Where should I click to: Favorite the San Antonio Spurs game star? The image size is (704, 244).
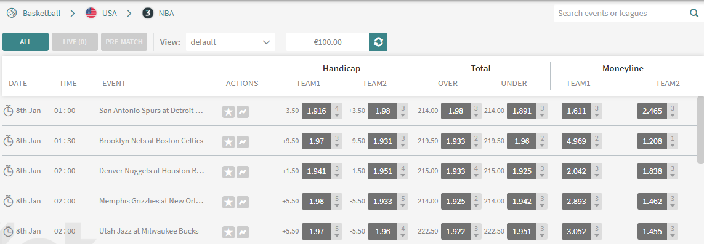tap(229, 111)
